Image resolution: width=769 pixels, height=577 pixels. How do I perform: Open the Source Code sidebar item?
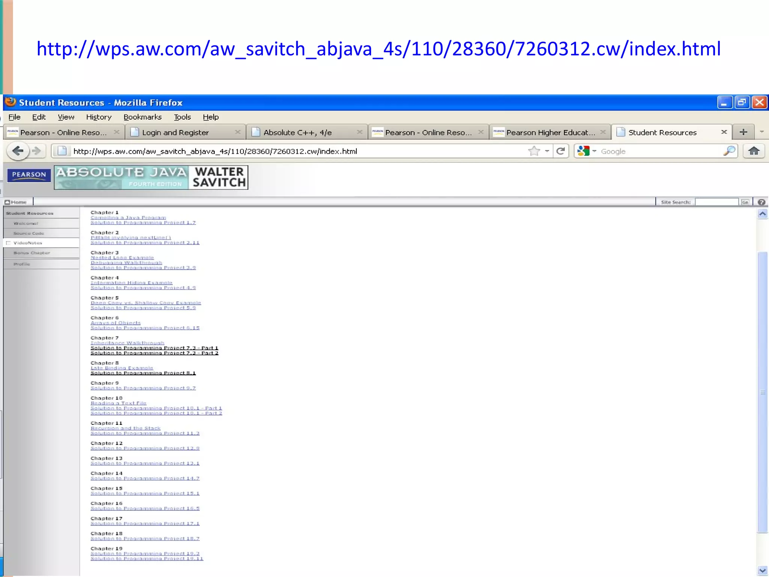coord(29,233)
